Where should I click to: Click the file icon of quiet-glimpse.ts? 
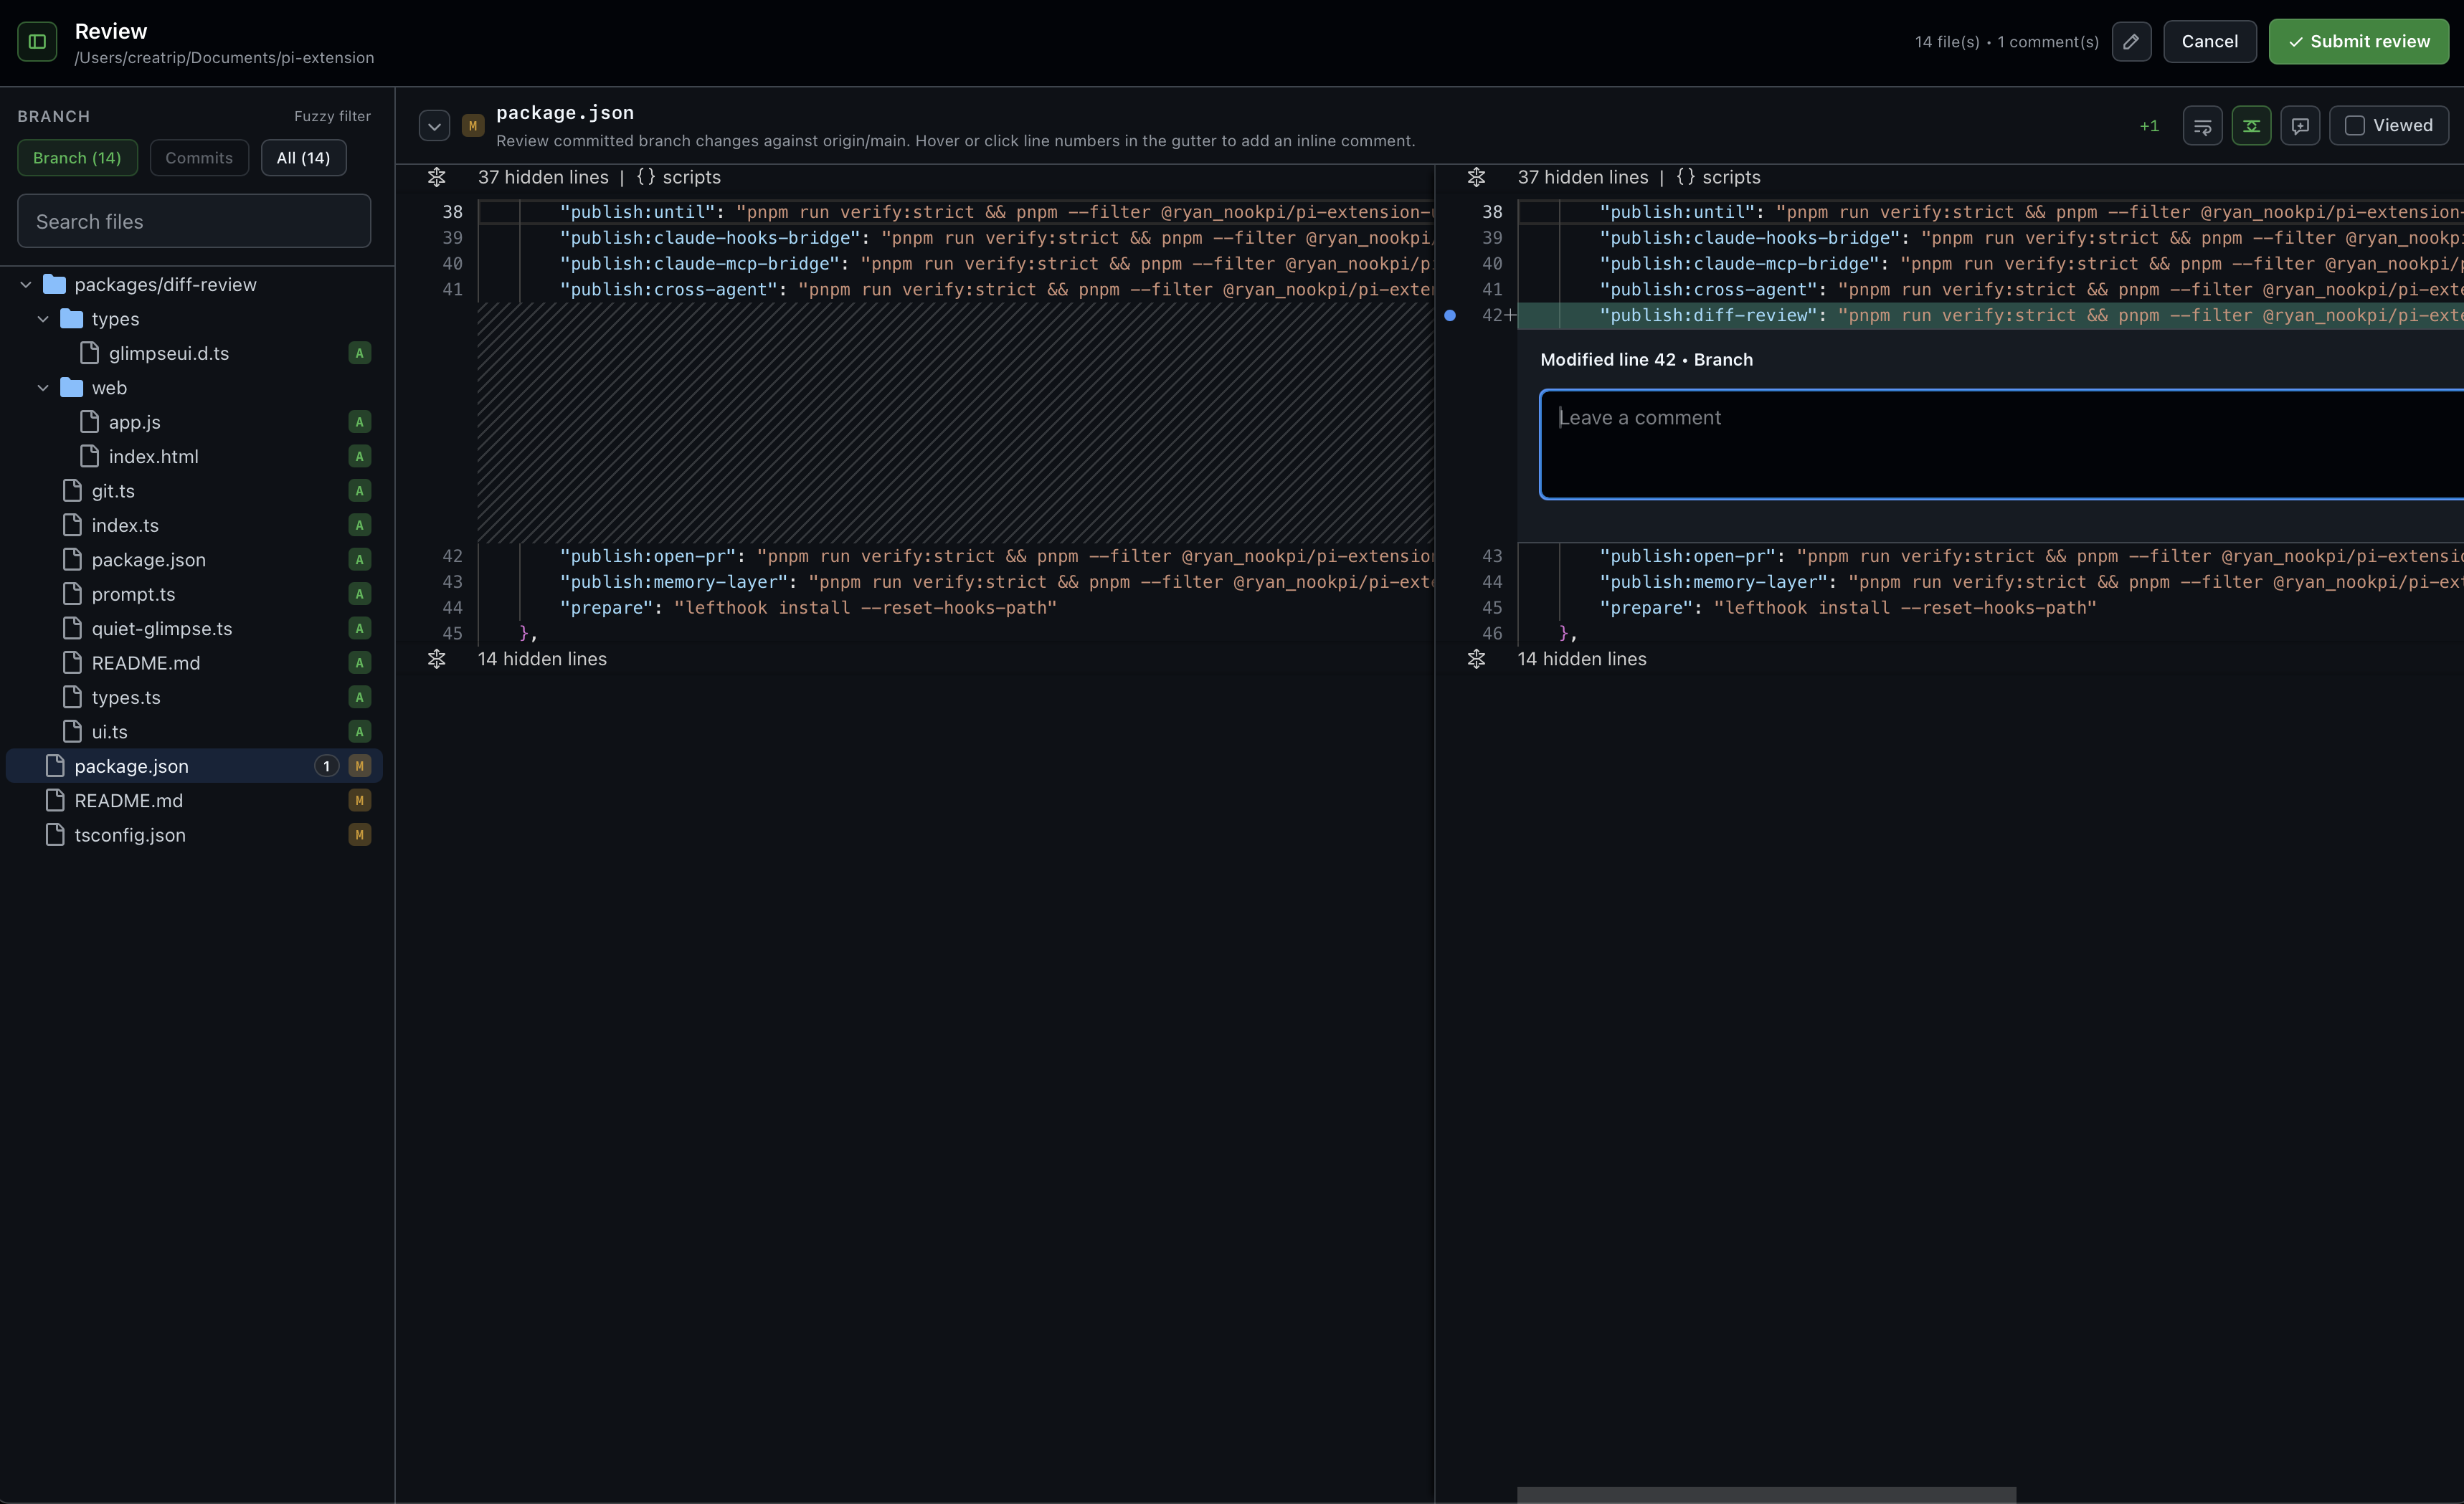72,629
